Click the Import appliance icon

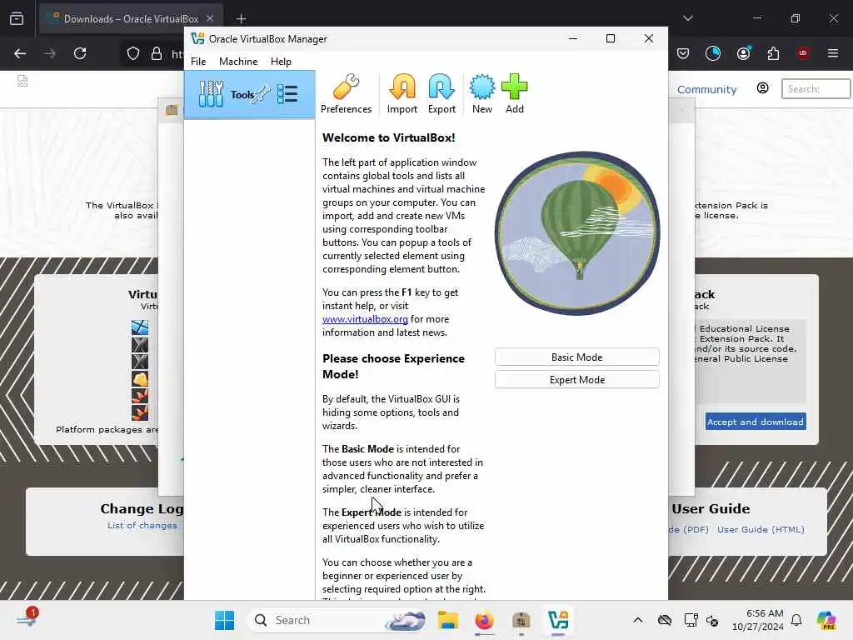coord(402,93)
